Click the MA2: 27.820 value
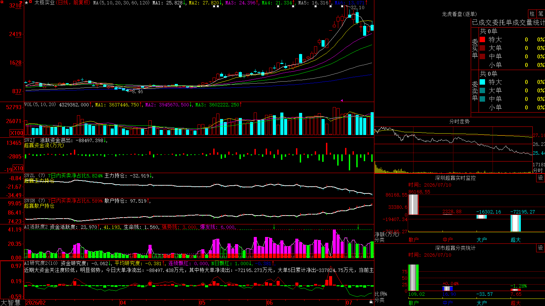Viewport: 545px width, 306px height. click(204, 3)
